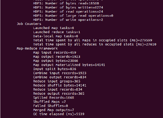
Task: Click the GC time elapsed (ms)=5539 line
Action: (x=59, y=114)
